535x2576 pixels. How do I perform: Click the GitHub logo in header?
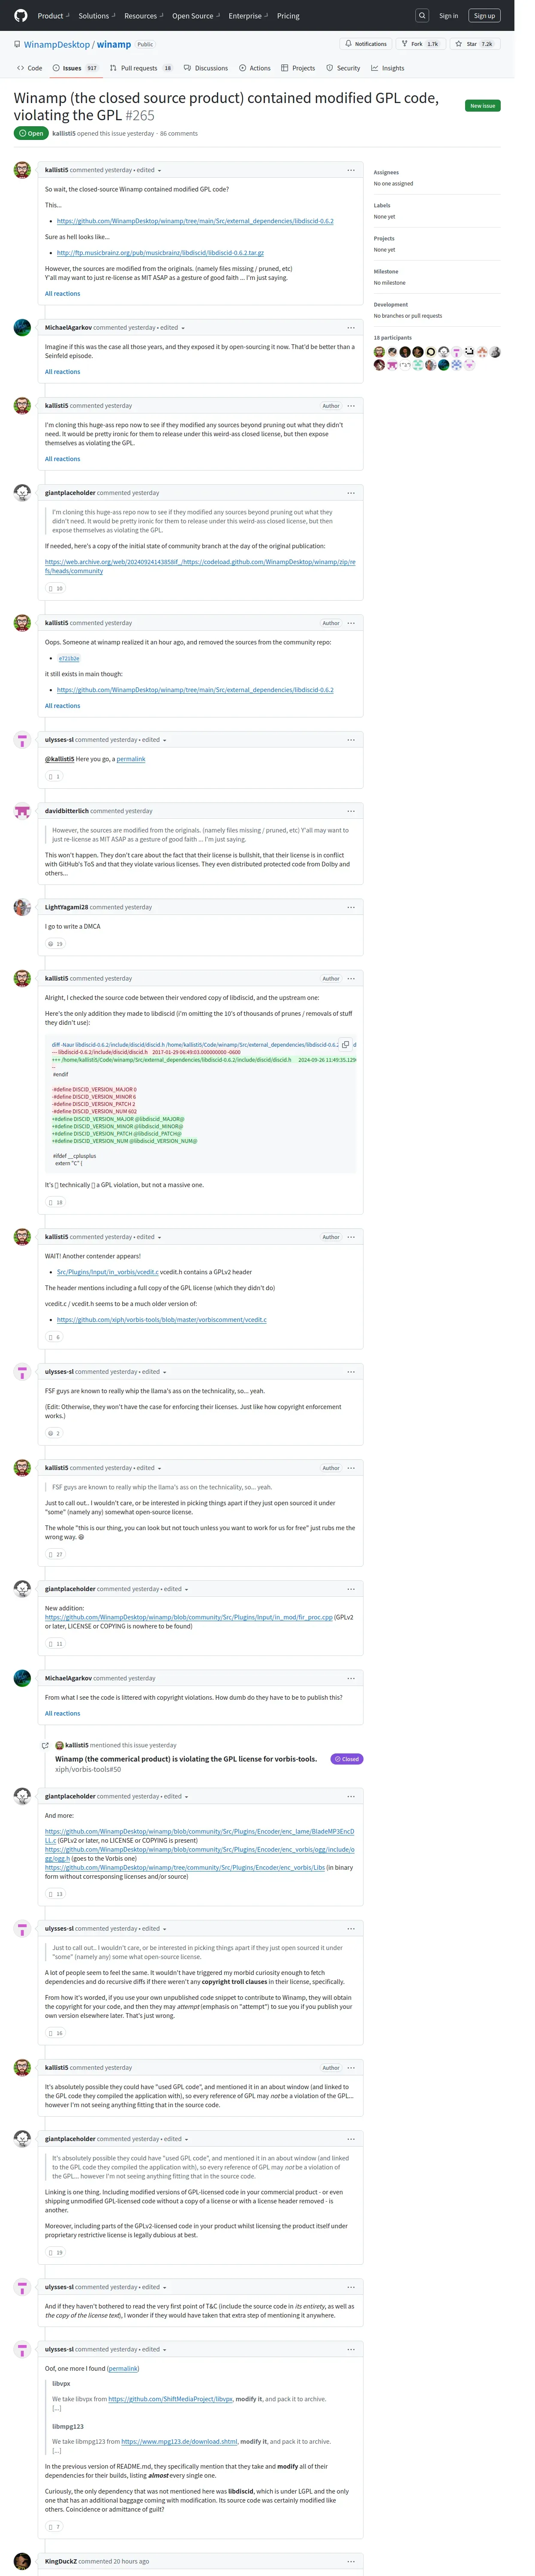tap(21, 16)
